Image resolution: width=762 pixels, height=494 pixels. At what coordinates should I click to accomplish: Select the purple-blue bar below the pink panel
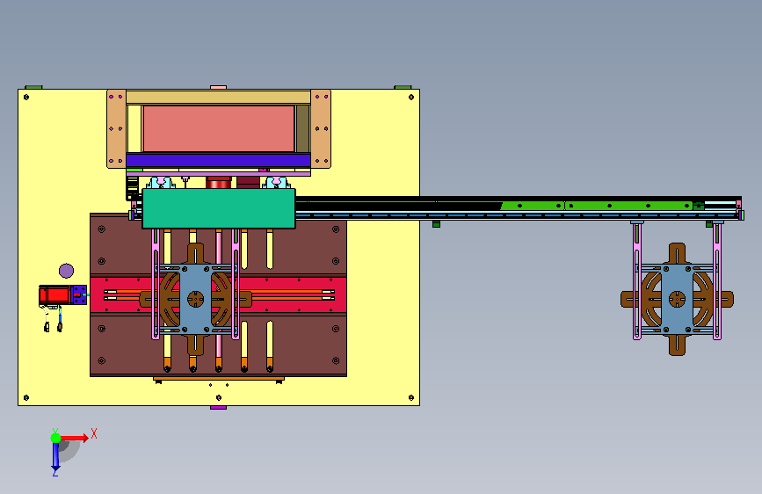(218, 160)
